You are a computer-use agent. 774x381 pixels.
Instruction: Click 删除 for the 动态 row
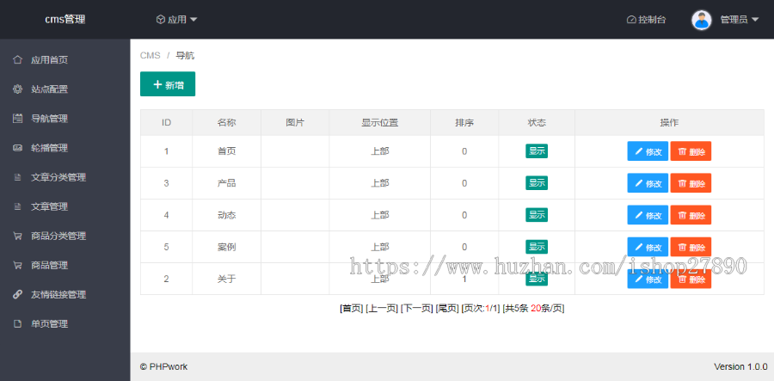click(691, 215)
